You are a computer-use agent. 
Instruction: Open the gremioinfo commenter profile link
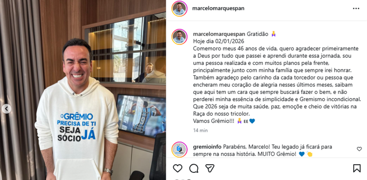click(207, 147)
